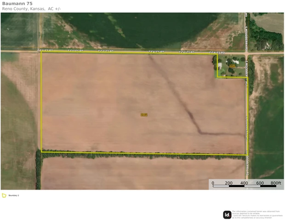Click the black "id." logo icon
Screen dimensions: 285x220
click(x=227, y=214)
